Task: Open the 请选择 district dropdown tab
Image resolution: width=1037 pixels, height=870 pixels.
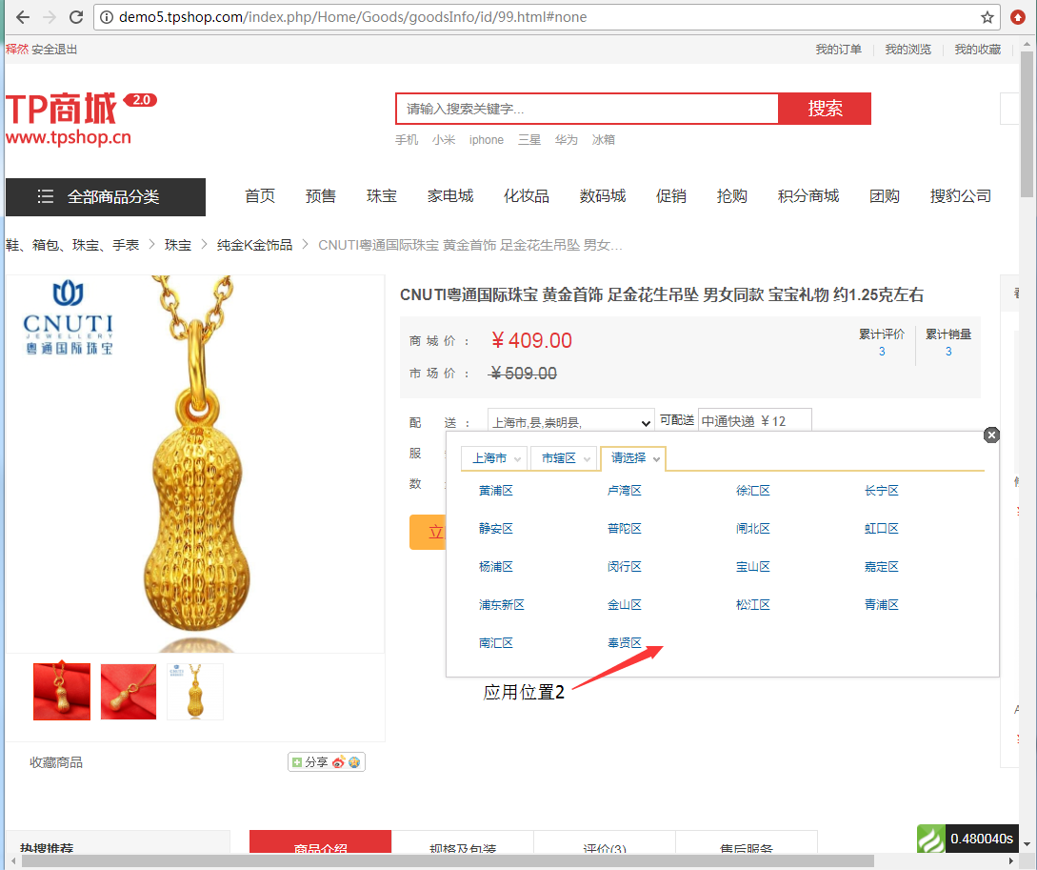Action: [x=634, y=458]
